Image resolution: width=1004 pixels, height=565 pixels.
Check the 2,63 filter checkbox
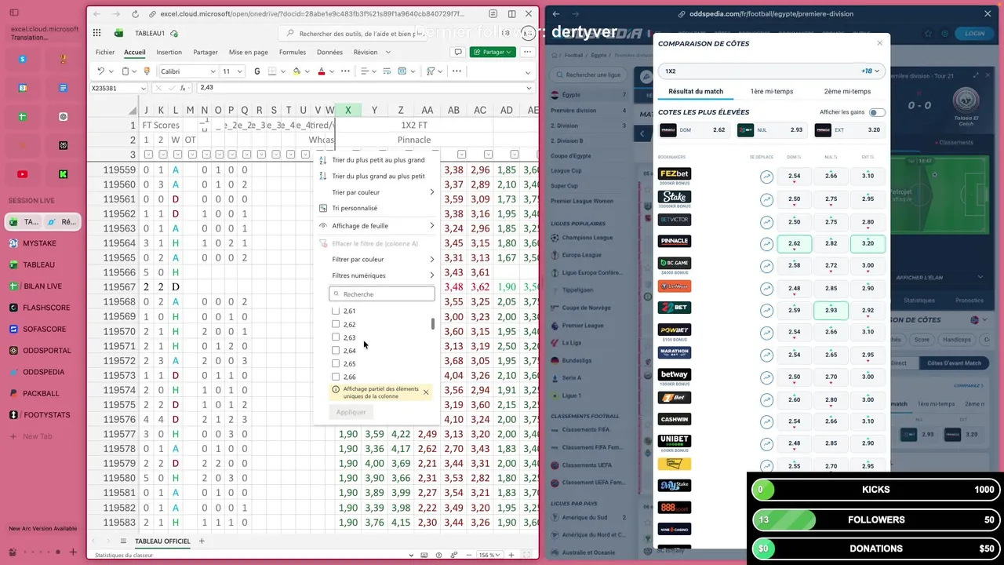click(336, 337)
